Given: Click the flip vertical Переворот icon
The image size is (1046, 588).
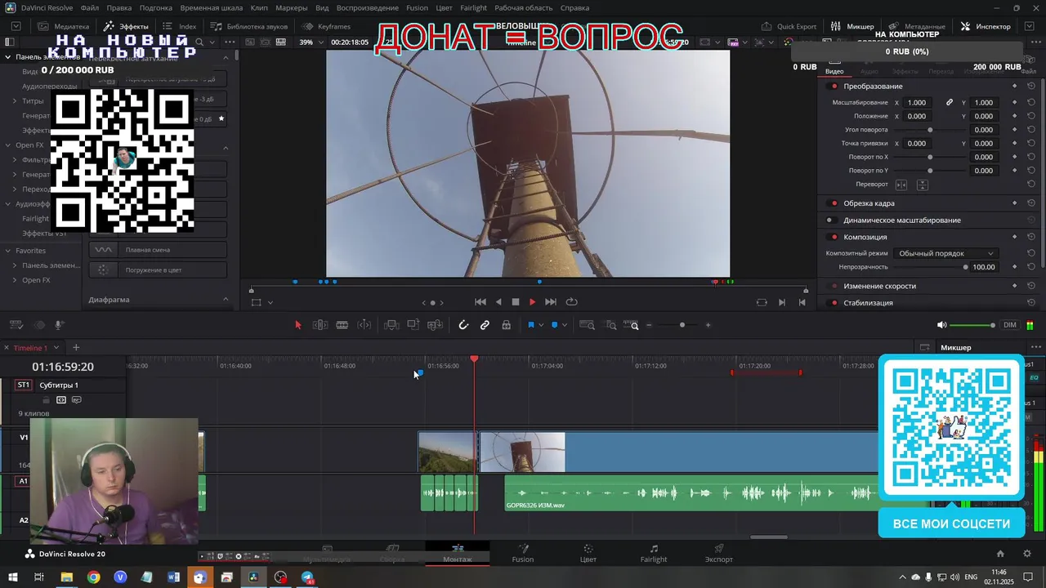Looking at the screenshot, I should (x=922, y=185).
